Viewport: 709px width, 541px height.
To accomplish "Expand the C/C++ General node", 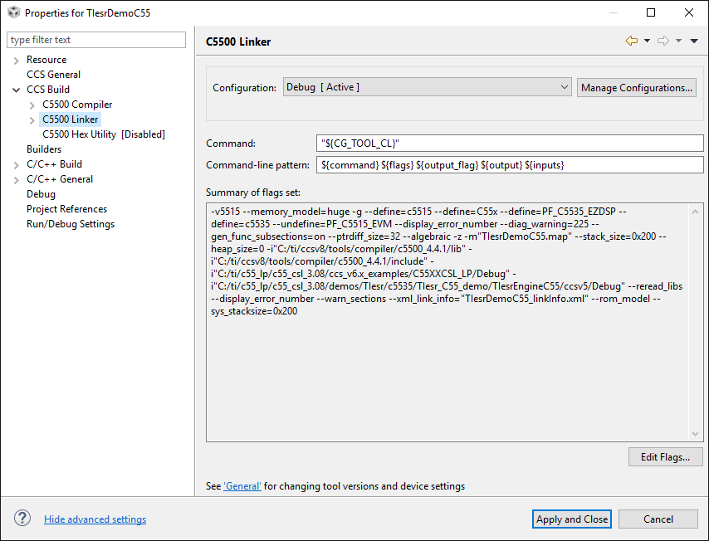I will [17, 179].
